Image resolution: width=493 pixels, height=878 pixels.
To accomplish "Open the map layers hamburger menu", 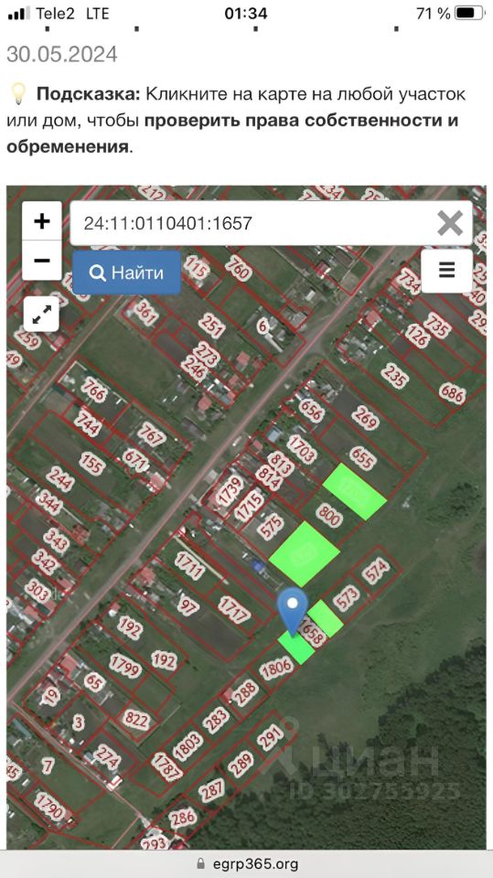I will click(x=446, y=271).
